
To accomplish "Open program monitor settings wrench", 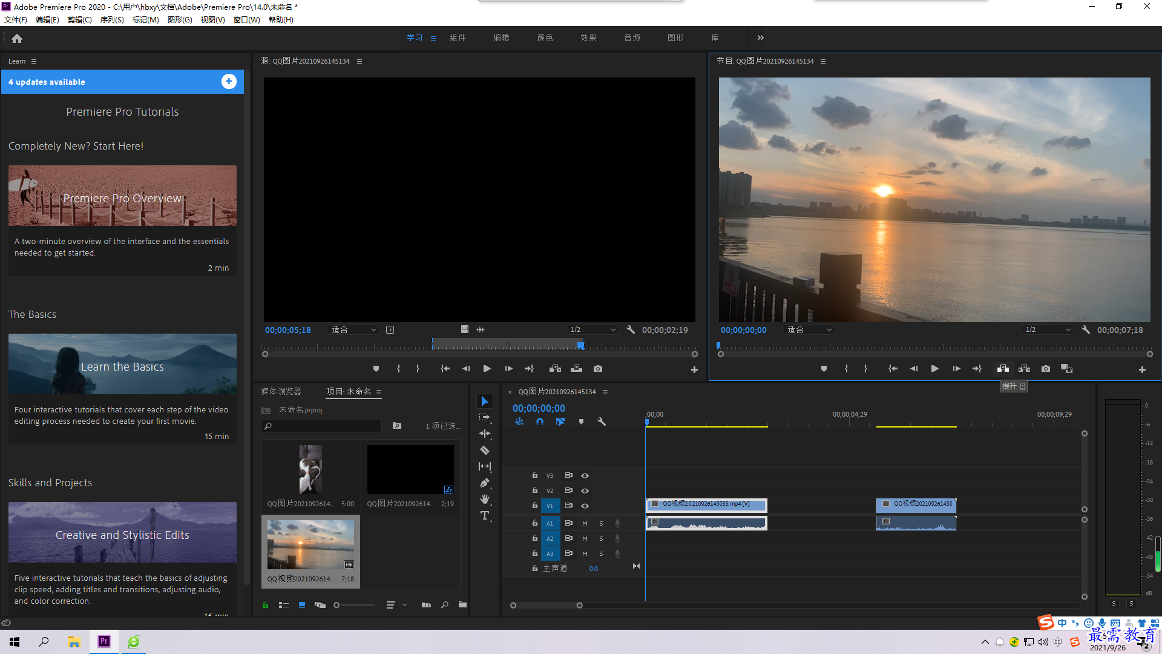I will (x=1086, y=330).
